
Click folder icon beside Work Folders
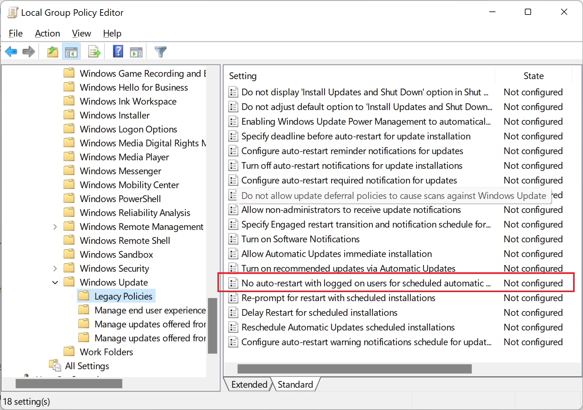coord(69,351)
